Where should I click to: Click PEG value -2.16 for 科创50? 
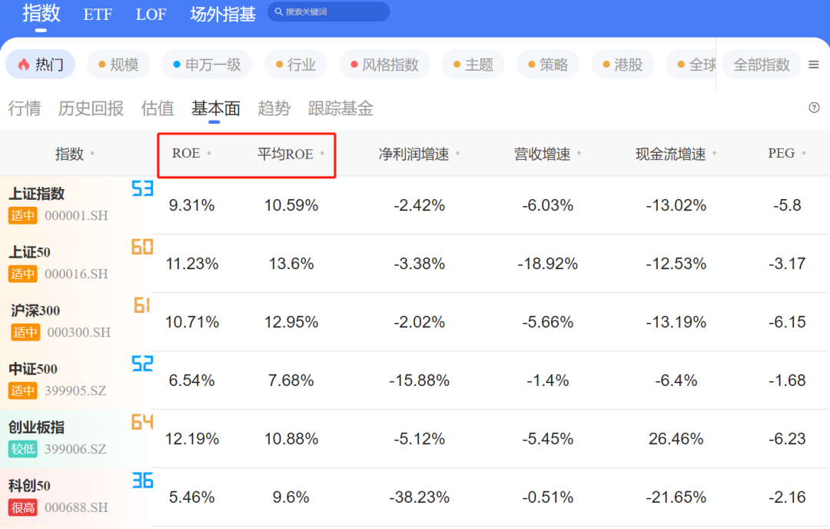tap(787, 497)
